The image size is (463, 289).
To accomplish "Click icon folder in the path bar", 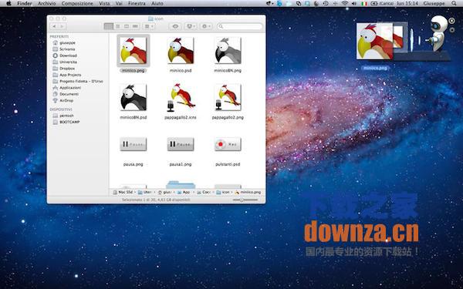I will [223, 192].
